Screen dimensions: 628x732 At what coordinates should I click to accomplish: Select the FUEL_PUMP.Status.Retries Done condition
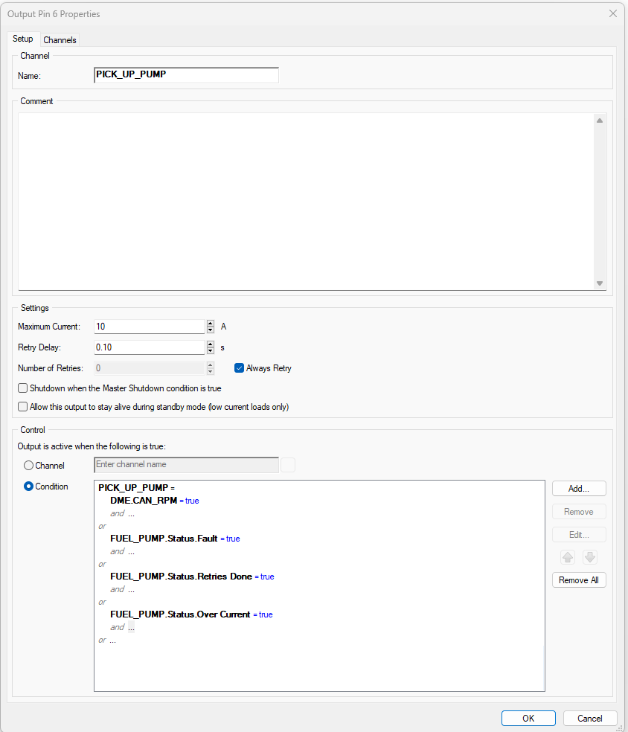point(181,577)
